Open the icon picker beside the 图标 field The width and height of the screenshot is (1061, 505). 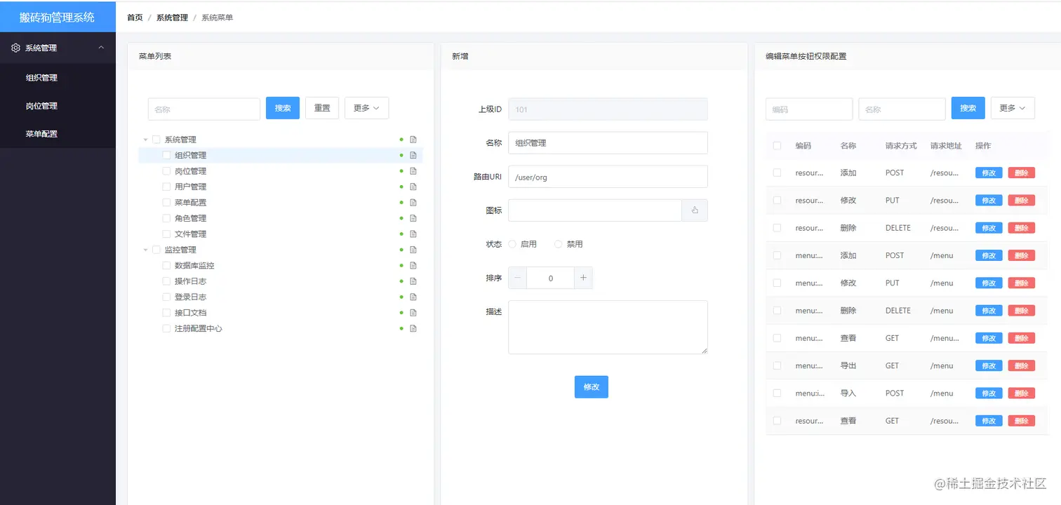[x=695, y=210]
